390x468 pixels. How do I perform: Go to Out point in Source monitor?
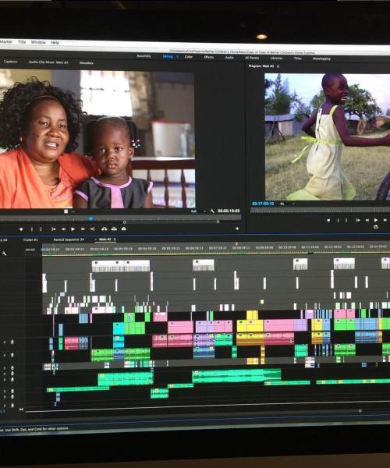93,229
